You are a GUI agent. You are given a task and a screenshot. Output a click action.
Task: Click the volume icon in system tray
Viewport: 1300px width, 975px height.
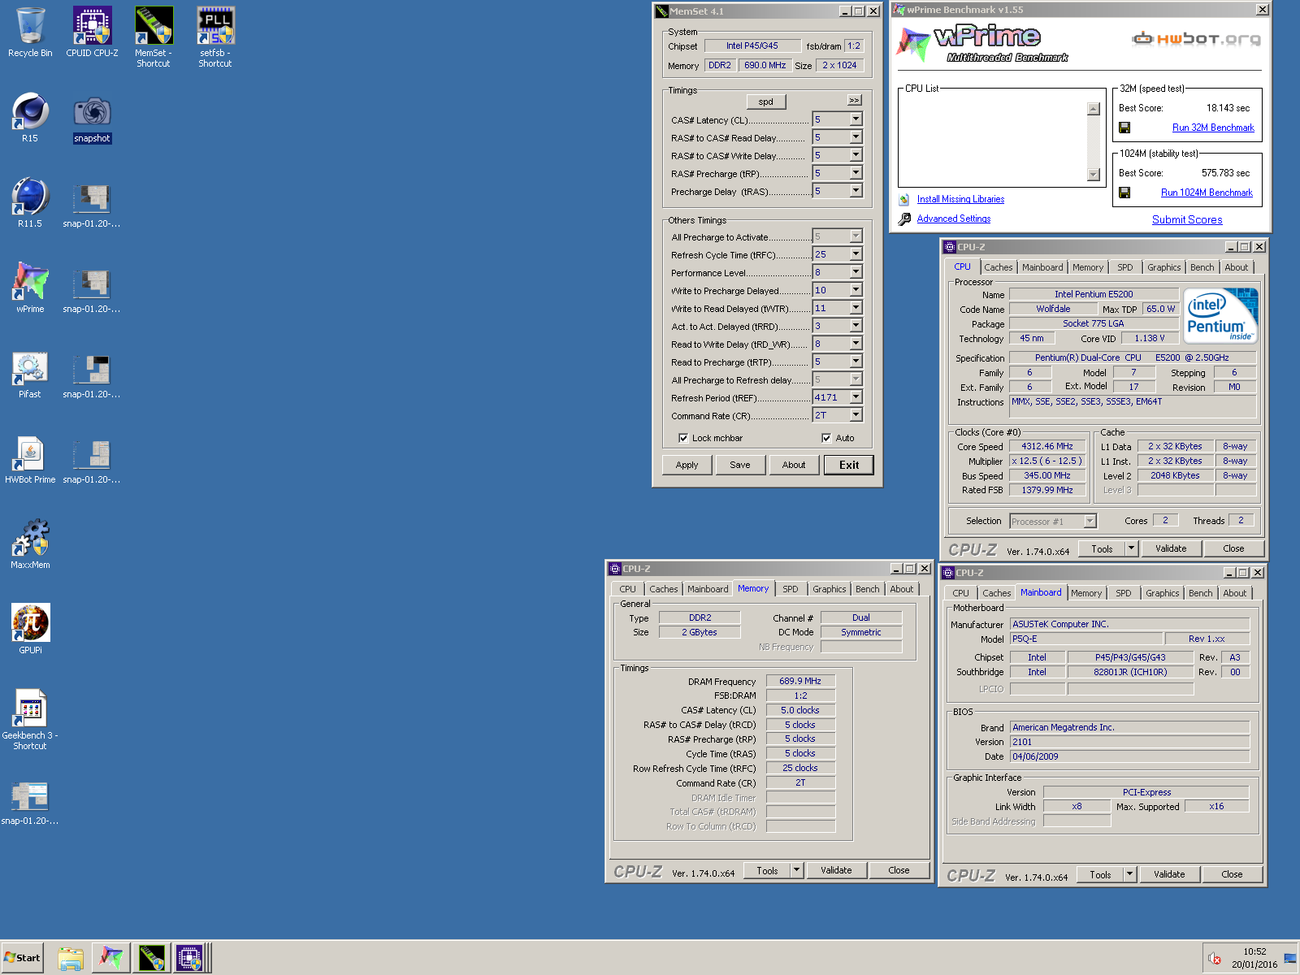coord(1215,959)
